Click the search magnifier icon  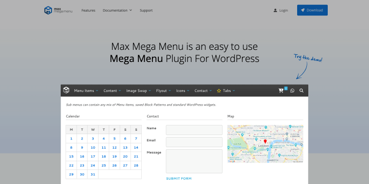(x=302, y=91)
